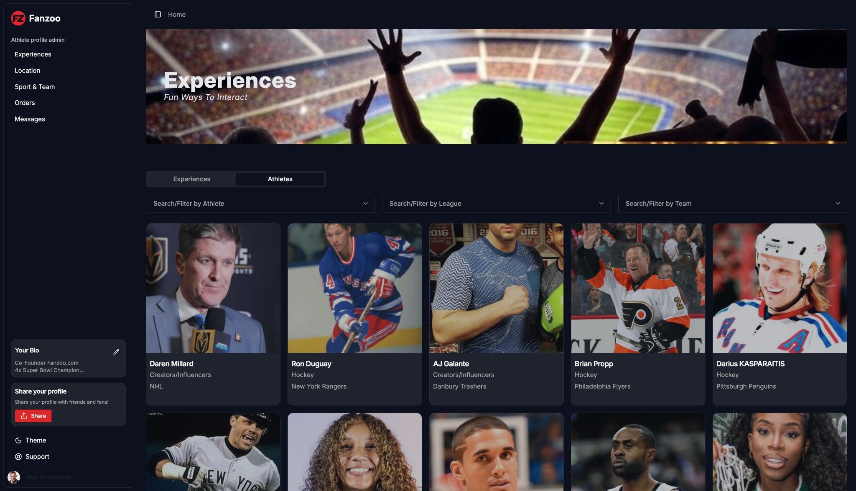Expand the Search/Filter by Athlete dropdown
Viewport: 856px width, 491px height.
tap(260, 204)
